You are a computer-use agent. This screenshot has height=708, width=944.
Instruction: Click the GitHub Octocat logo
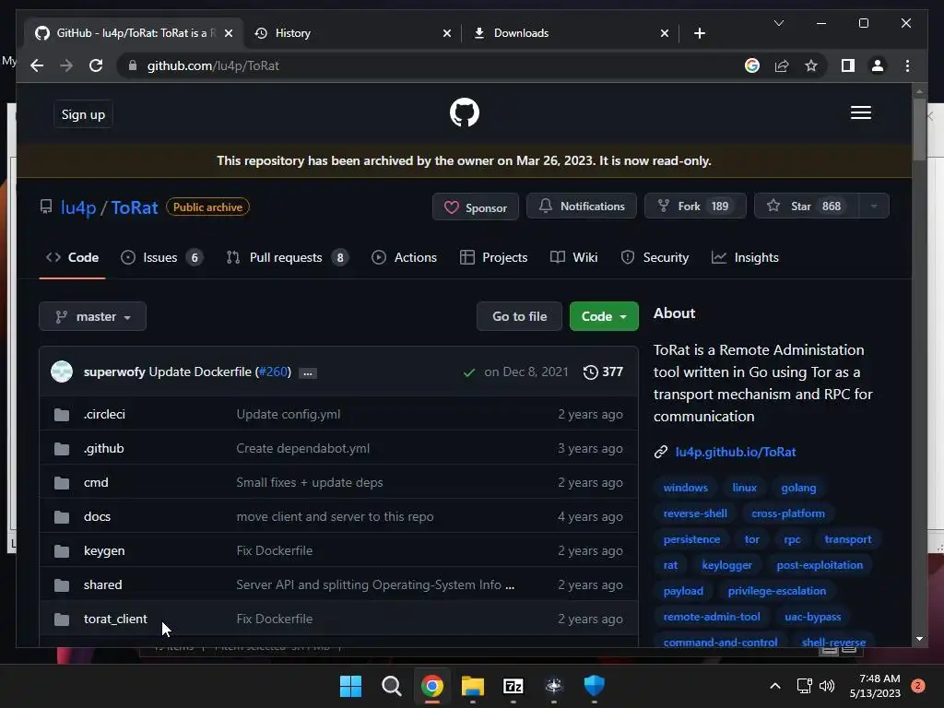point(465,112)
